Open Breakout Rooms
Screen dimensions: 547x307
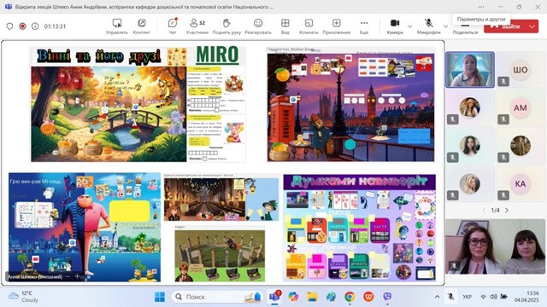309,26
